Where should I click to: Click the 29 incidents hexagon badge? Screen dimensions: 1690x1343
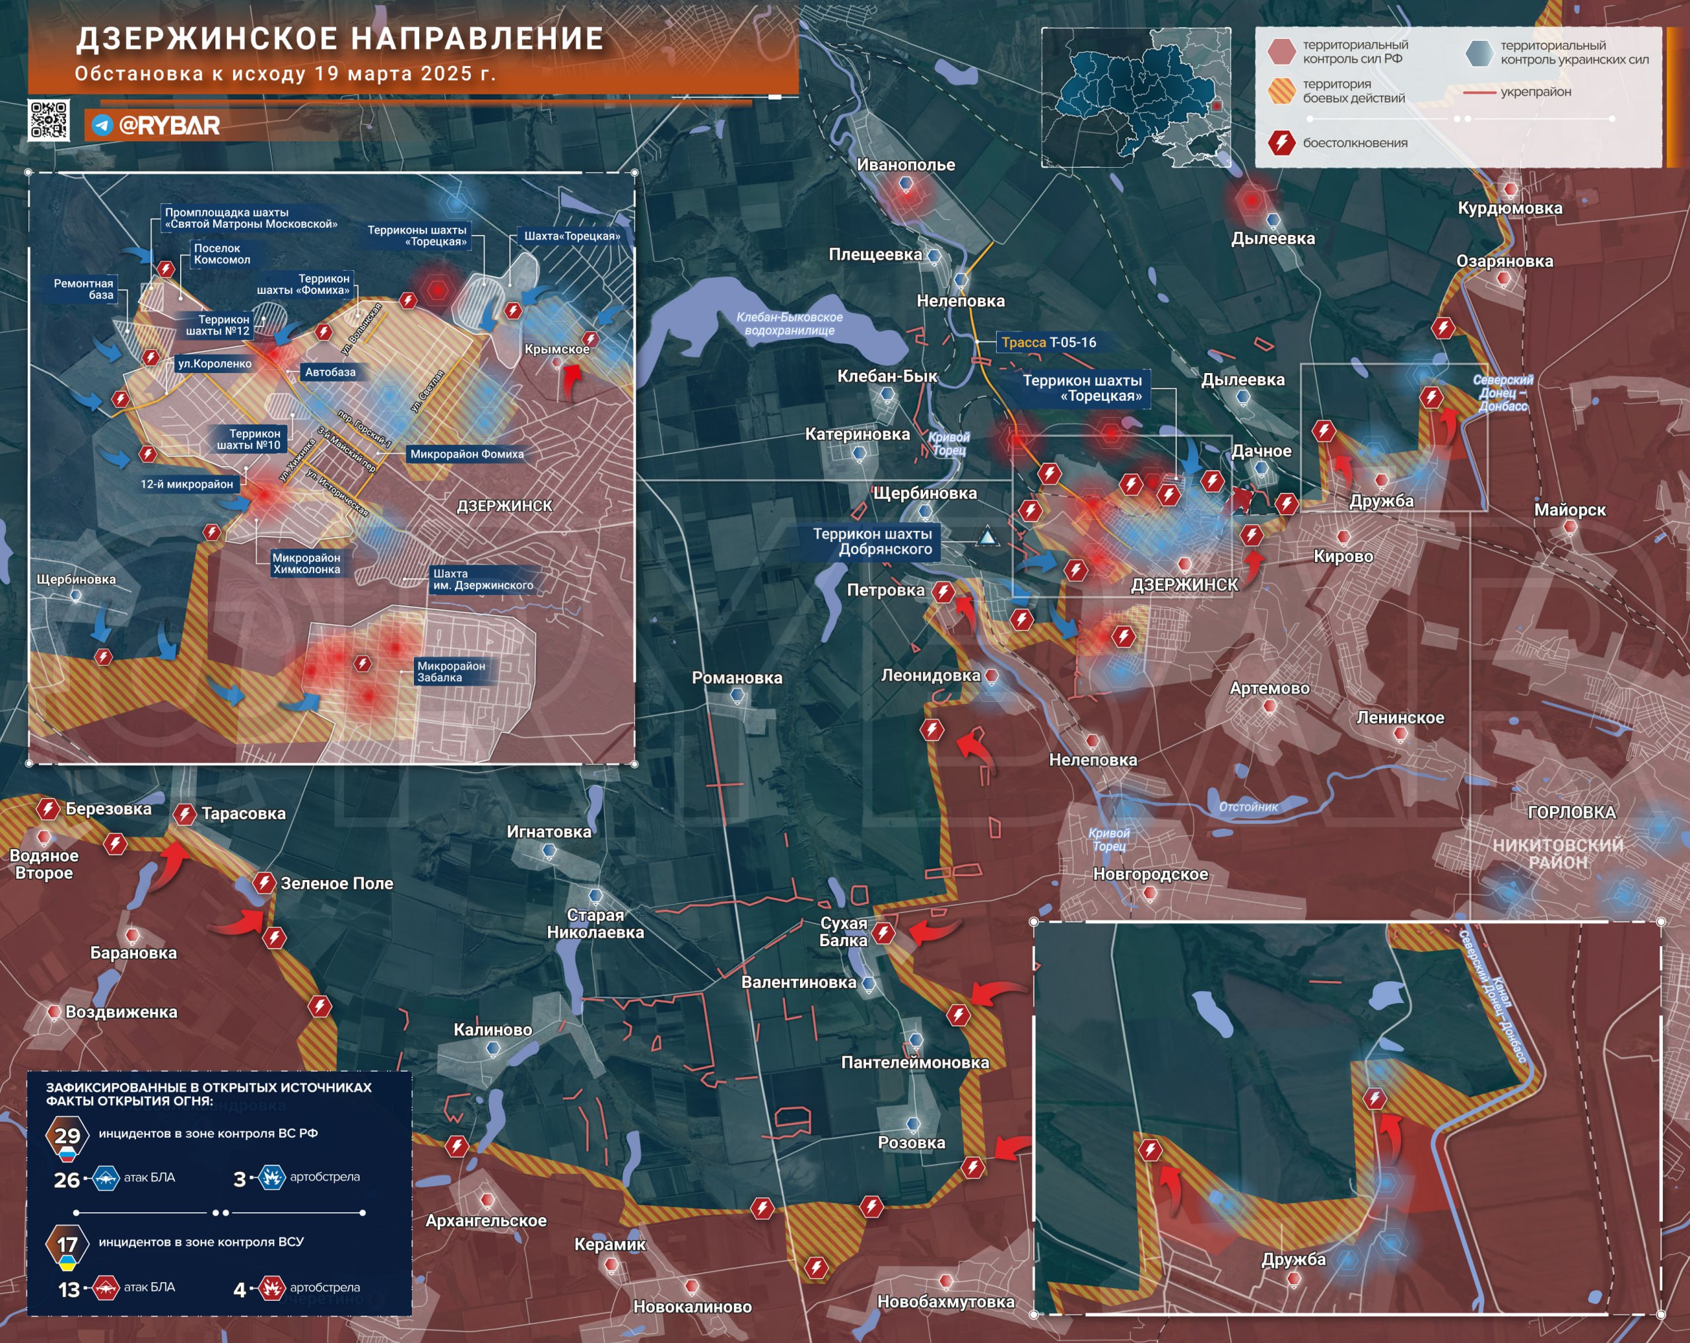(67, 1137)
